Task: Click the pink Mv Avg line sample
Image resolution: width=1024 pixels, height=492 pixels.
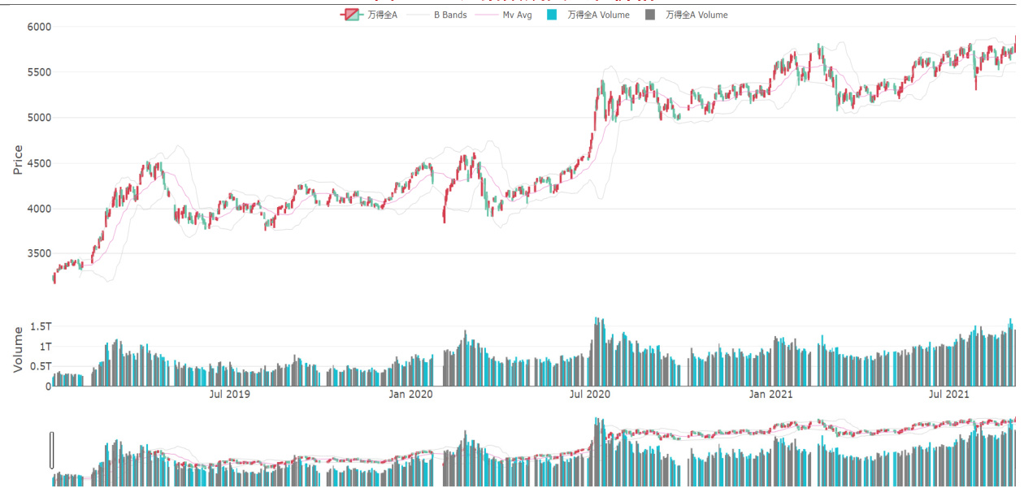Action: [x=485, y=15]
